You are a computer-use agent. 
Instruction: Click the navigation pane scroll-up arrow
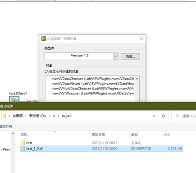(x=13, y=134)
